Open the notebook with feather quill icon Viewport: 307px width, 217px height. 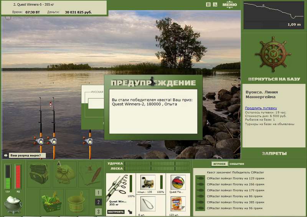[91, 174]
